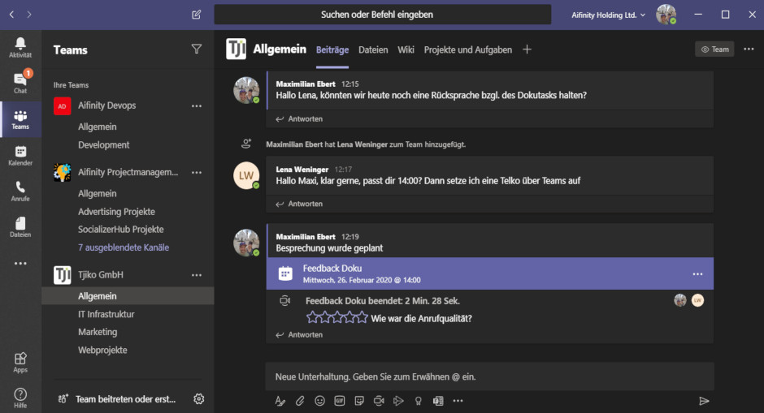Open Aifinity Holding Ltd. organization dropdown
764x413 pixels.
point(608,15)
